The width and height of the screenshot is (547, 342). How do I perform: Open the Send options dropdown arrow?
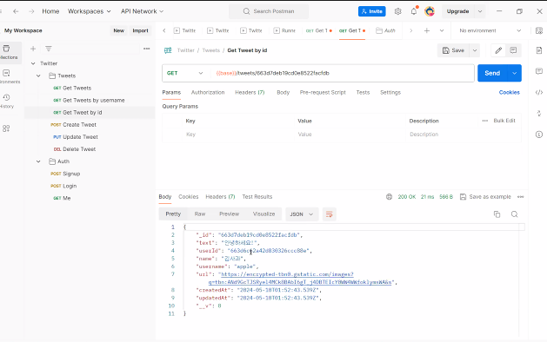[515, 73]
